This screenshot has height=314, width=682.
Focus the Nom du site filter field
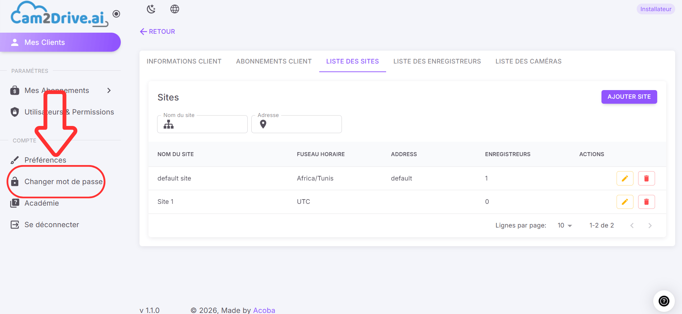click(x=202, y=124)
